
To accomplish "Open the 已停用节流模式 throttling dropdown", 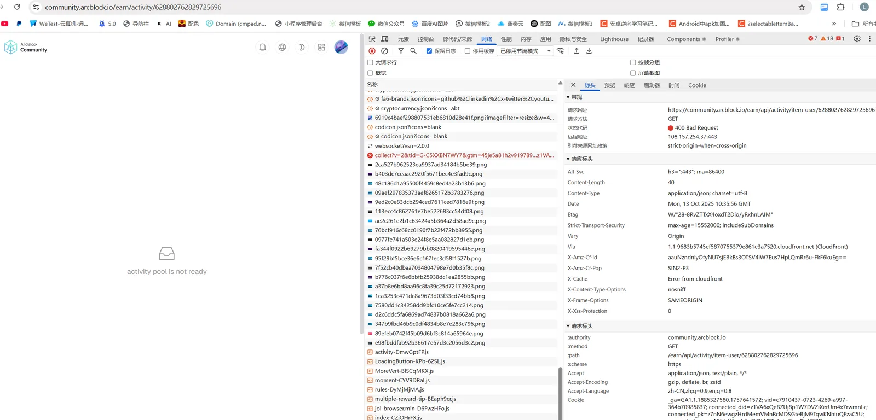I will point(526,51).
